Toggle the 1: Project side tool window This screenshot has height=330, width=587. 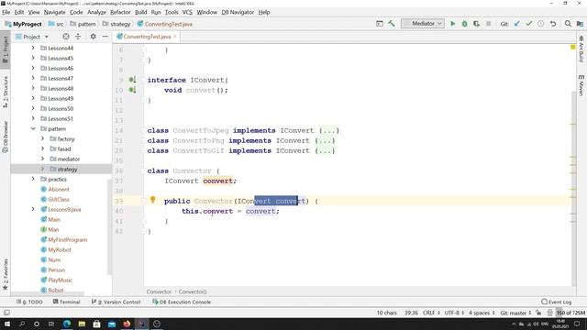click(x=6, y=49)
